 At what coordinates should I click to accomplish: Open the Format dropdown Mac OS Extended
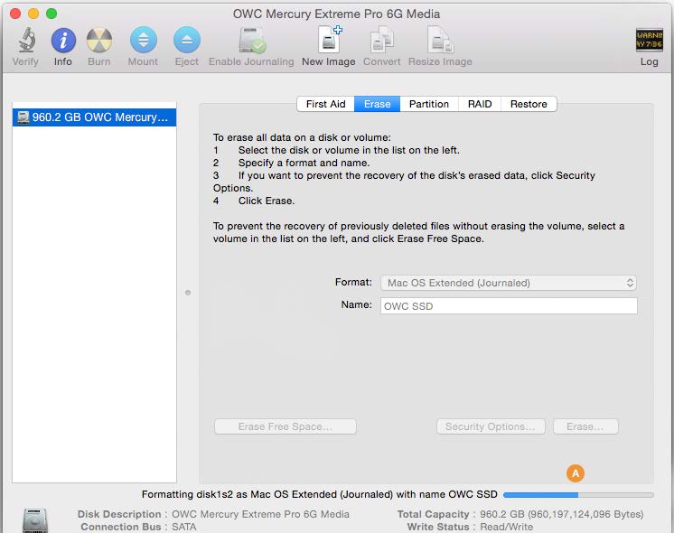508,283
